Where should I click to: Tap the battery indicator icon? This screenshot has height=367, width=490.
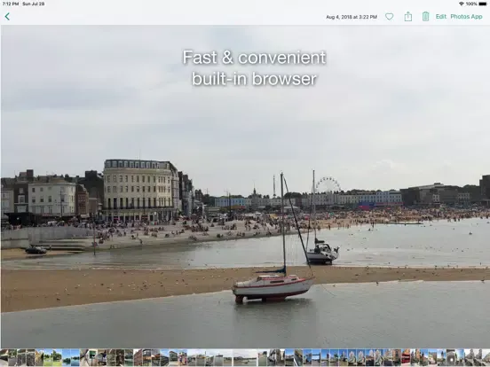483,4
